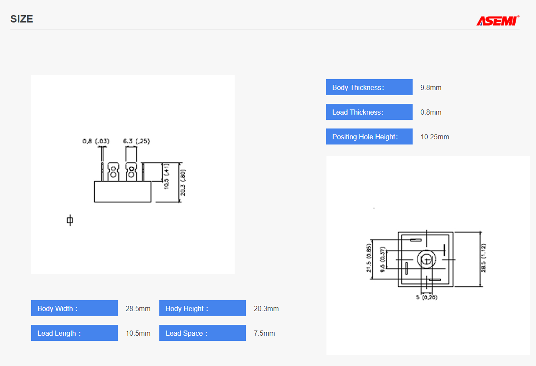Click the small projection symbol below drawing
Viewport: 536px width, 366px height.
[x=70, y=220]
